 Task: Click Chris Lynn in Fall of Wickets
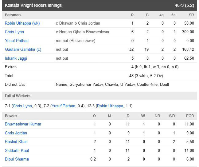click(x=22, y=106)
